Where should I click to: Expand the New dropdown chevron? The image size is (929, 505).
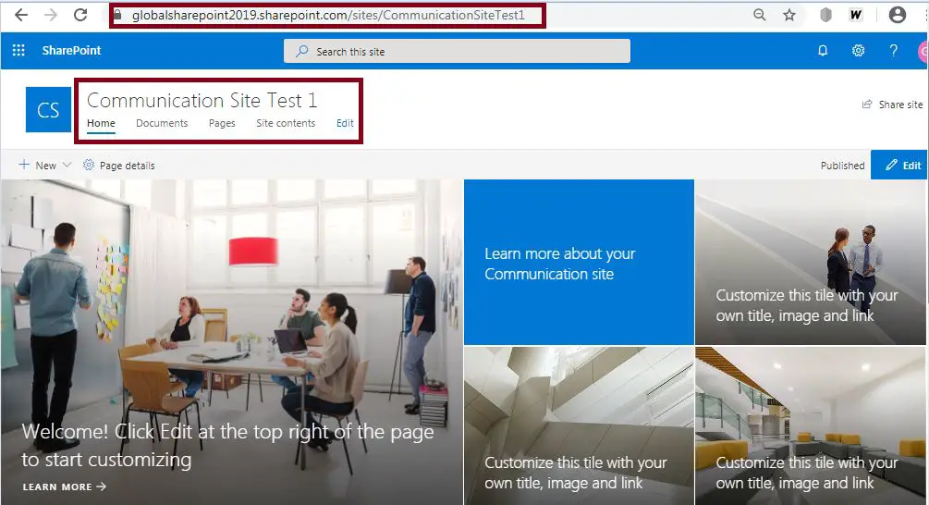pyautogui.click(x=67, y=165)
